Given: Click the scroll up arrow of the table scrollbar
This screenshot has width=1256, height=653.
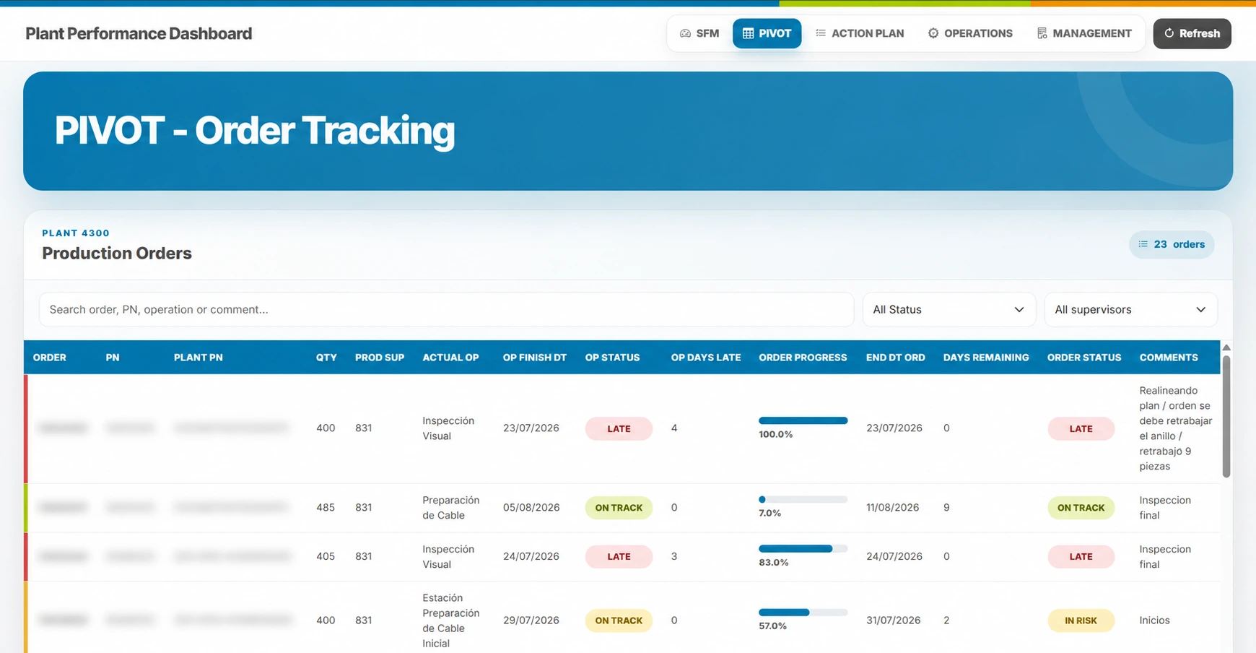Looking at the screenshot, I should coord(1226,347).
